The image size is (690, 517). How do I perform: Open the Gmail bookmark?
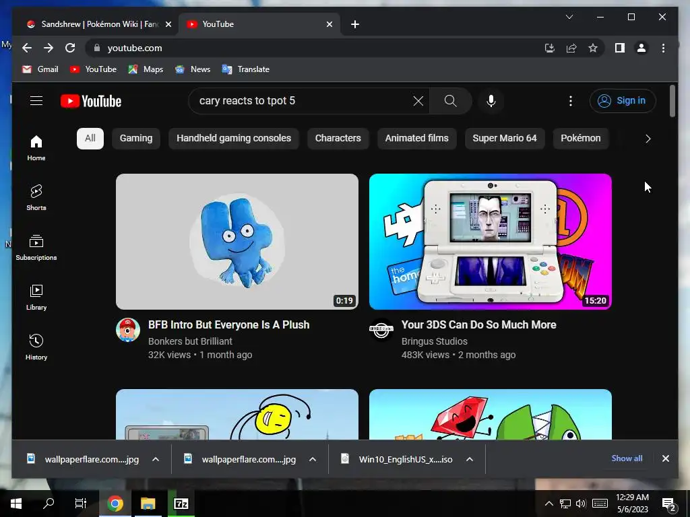pyautogui.click(x=40, y=69)
